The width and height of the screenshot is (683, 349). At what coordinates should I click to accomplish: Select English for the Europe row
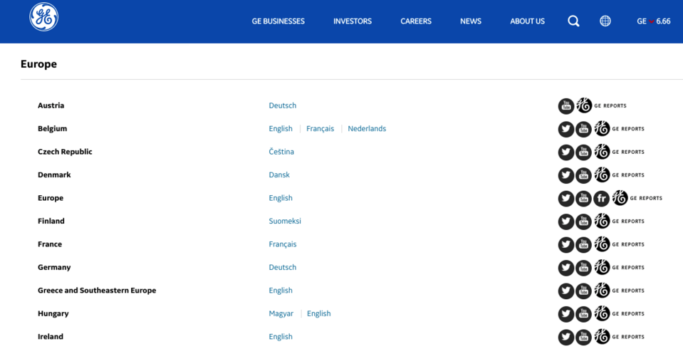[281, 198]
